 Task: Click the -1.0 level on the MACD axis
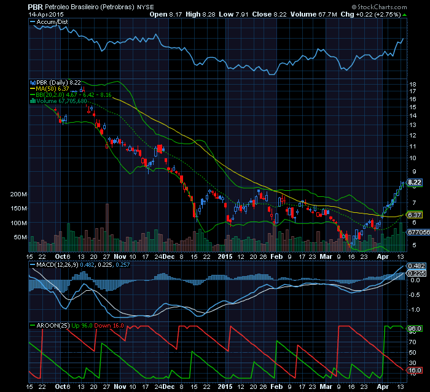tap(414, 310)
